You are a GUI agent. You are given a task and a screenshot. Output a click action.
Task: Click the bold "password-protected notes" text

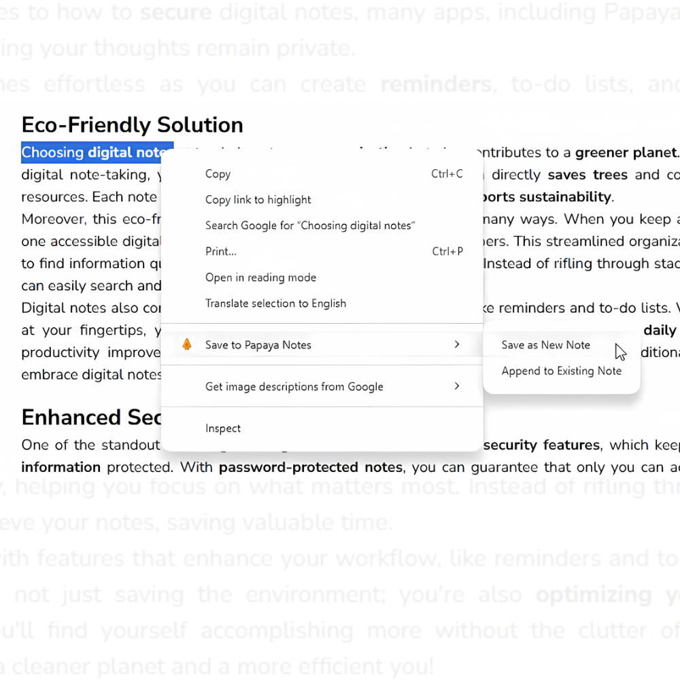(x=310, y=468)
